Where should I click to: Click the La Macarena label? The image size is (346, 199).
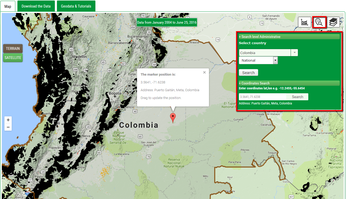[122, 154]
